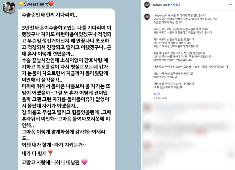235x170 pixels.
Task: Select message line 수술중인 태현씨 기다리며
Action: pos(49,15)
